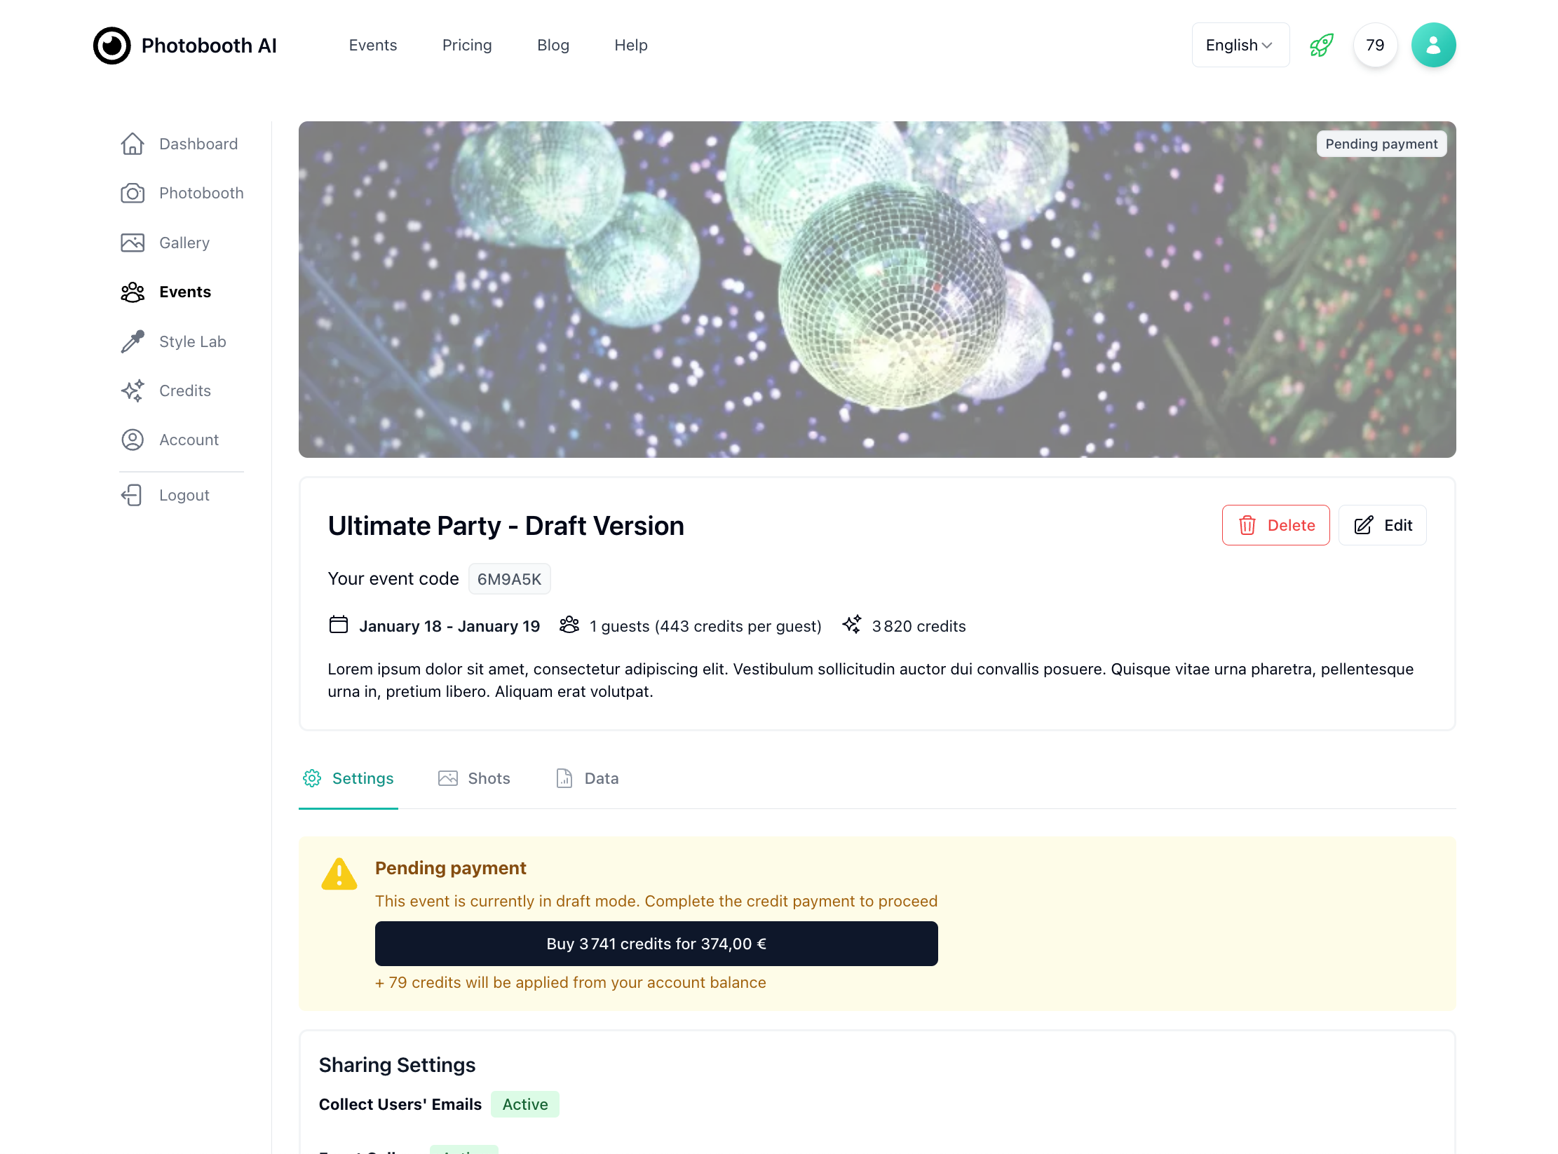This screenshot has width=1558, height=1154.
Task: Click the Gallery sidebar icon
Action: (x=133, y=243)
